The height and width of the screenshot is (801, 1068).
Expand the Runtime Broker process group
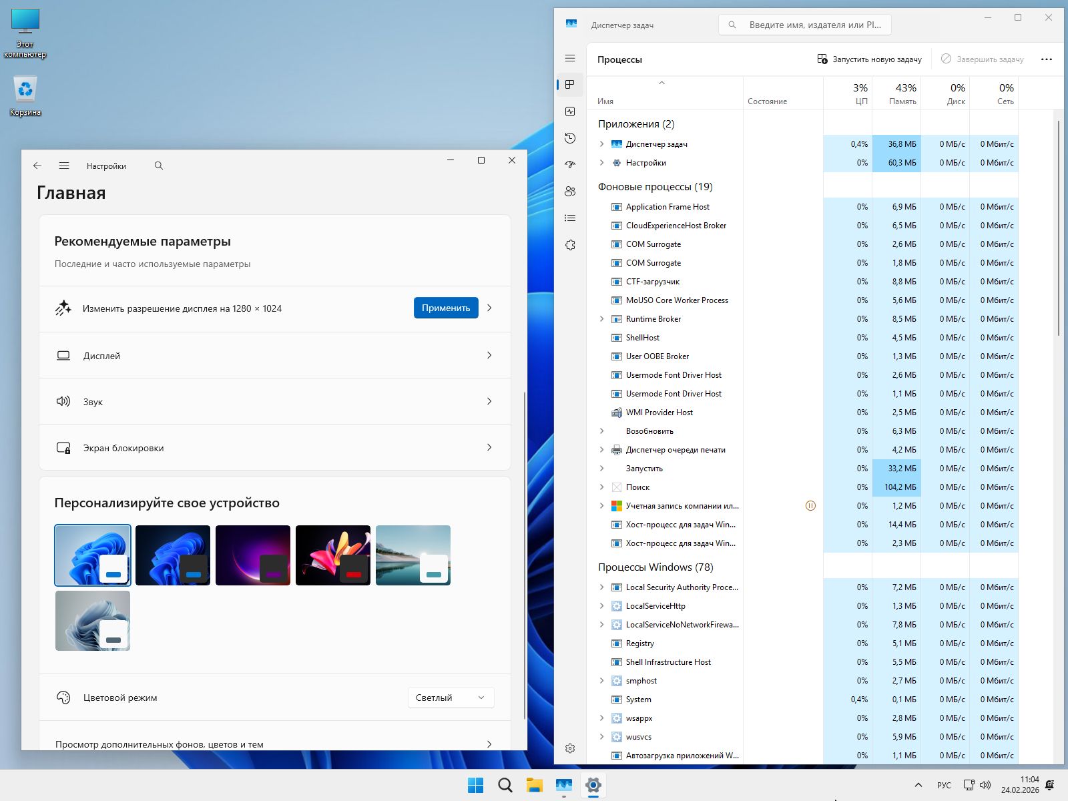coord(601,319)
